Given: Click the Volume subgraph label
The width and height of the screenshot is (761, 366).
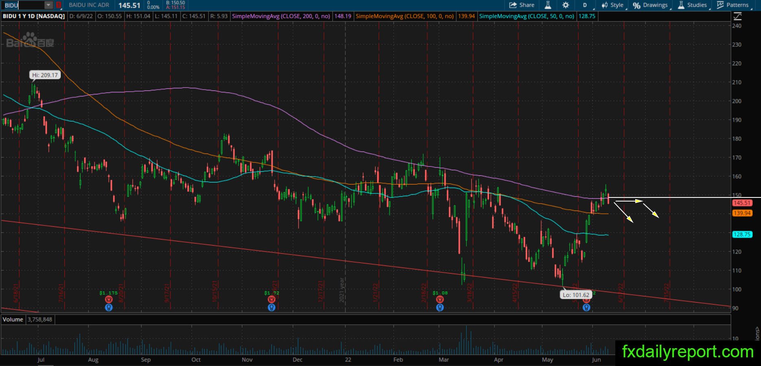Looking at the screenshot, I should tap(13, 319).
